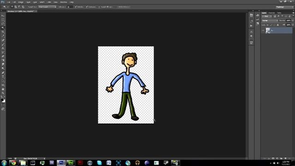Hide the layer using its eye icon

263,30
